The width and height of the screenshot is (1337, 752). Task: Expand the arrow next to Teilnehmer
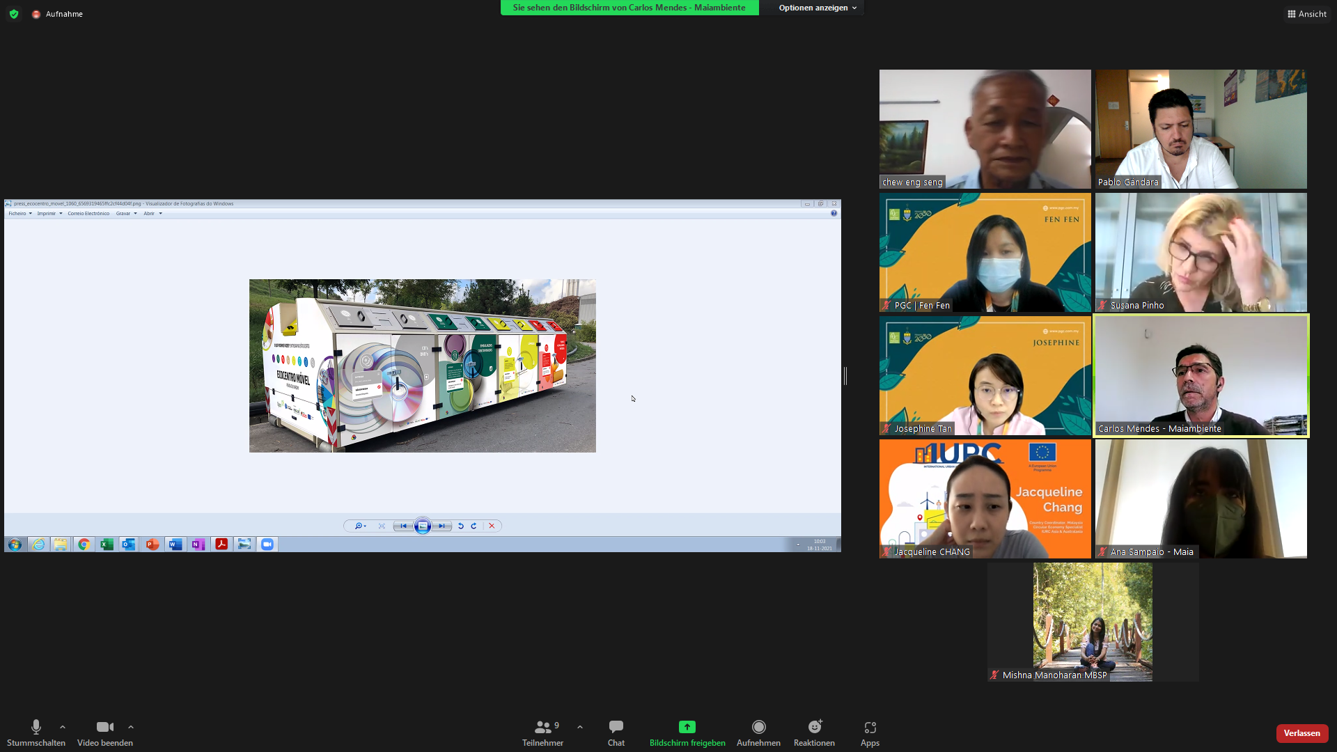(x=580, y=727)
